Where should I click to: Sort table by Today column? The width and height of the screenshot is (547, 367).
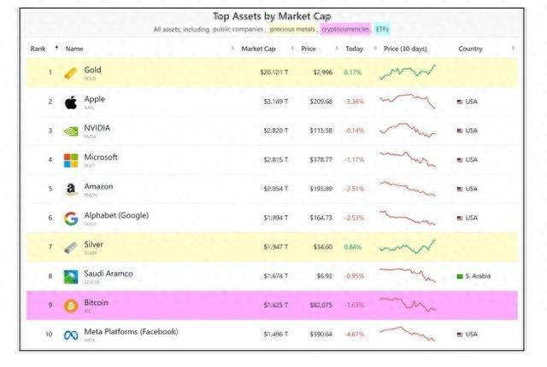point(354,49)
